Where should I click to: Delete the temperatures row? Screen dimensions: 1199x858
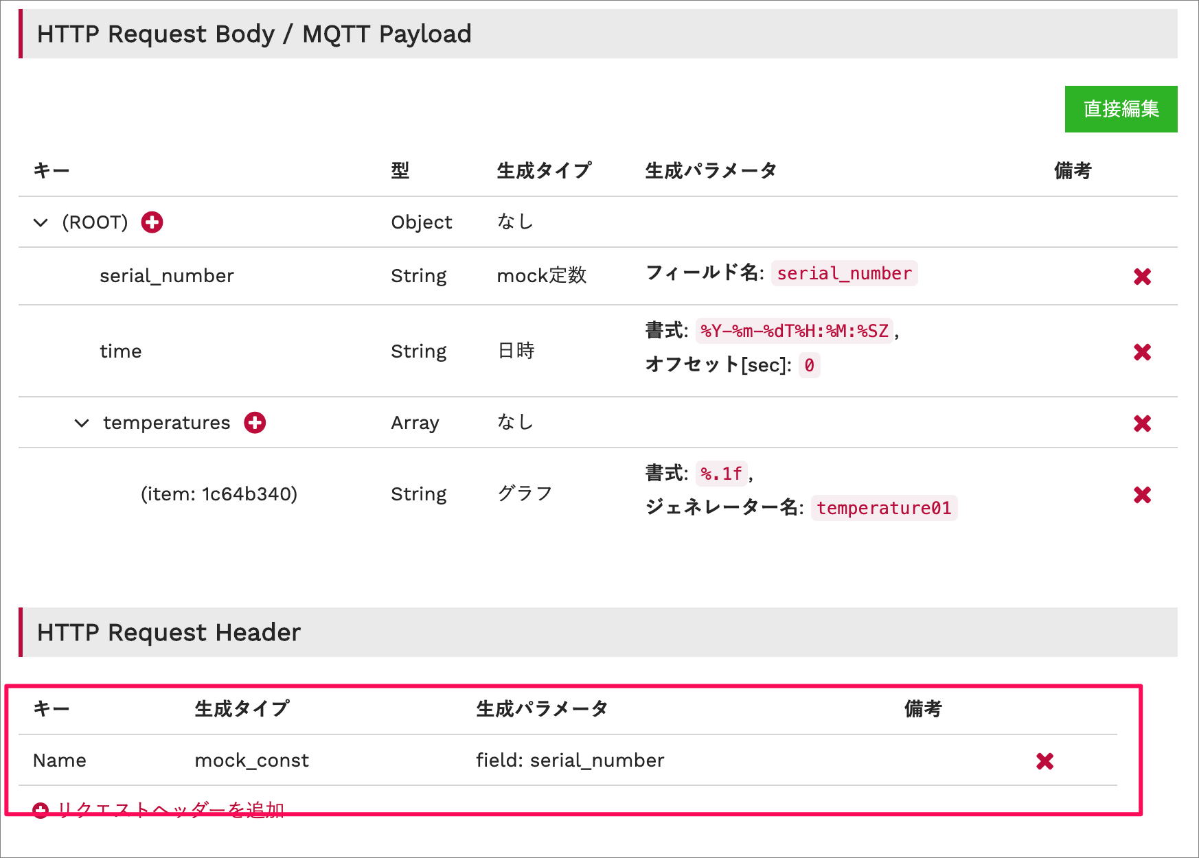1142,424
